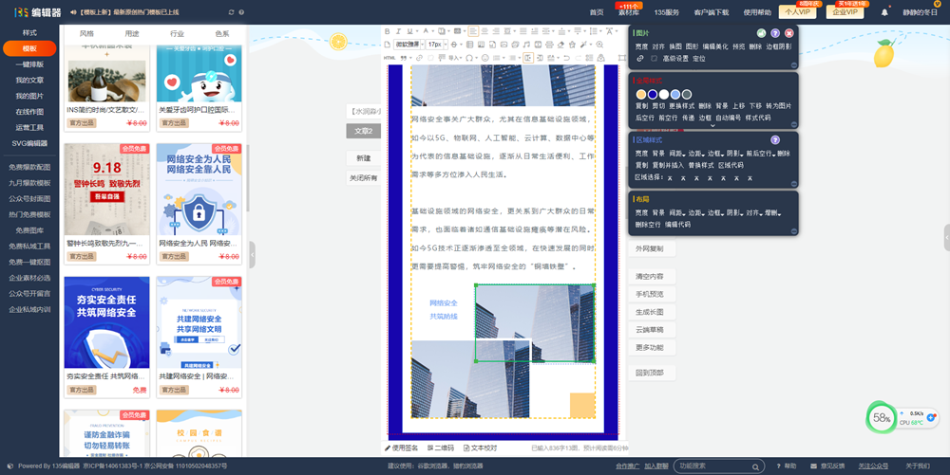Open the format painter brush icon
Viewport: 950px width, 475px height.
point(584,45)
